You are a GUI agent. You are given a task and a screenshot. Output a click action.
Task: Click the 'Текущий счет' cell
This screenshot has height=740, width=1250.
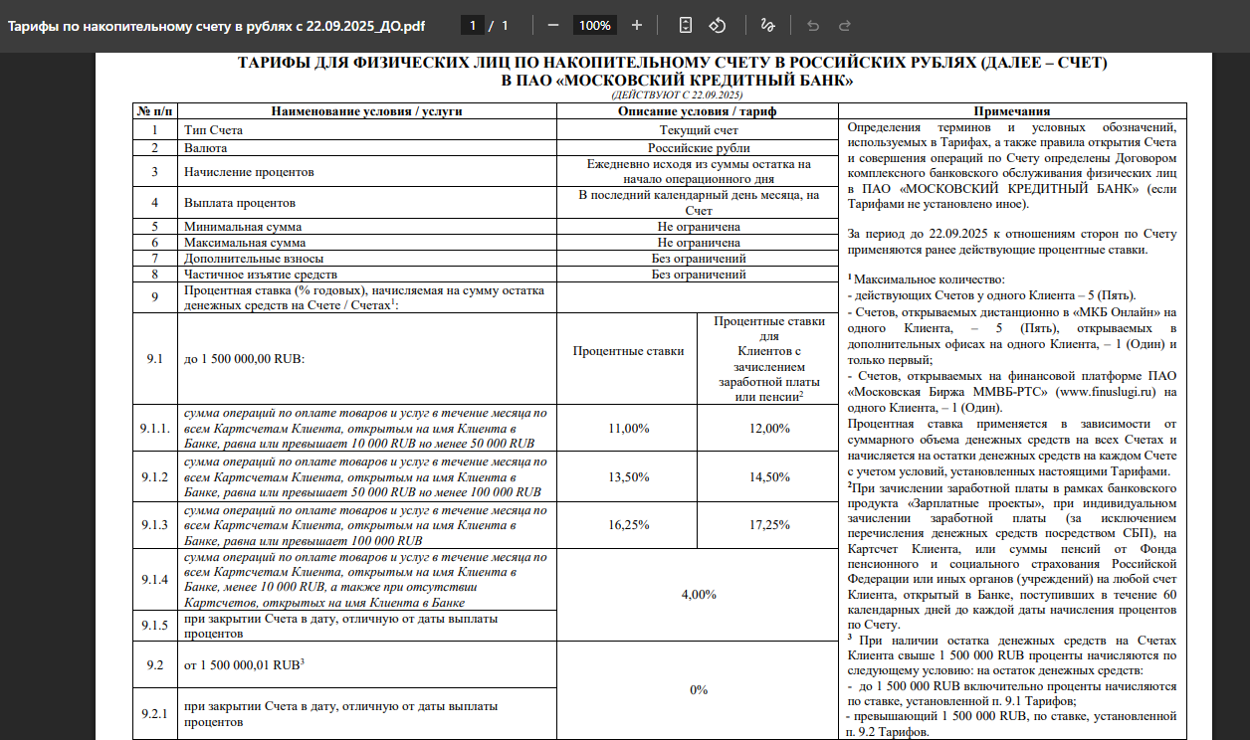point(699,130)
